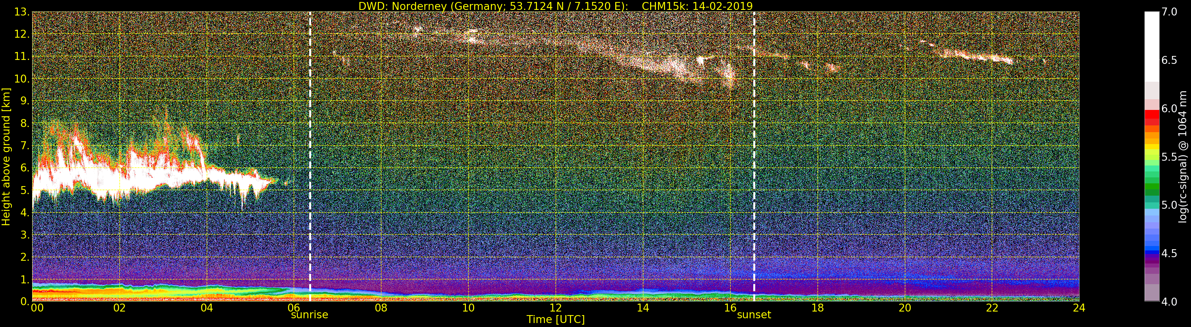1191x327 pixels.
Task: Click the dashed white sunrise marker line
Action: tap(310, 157)
